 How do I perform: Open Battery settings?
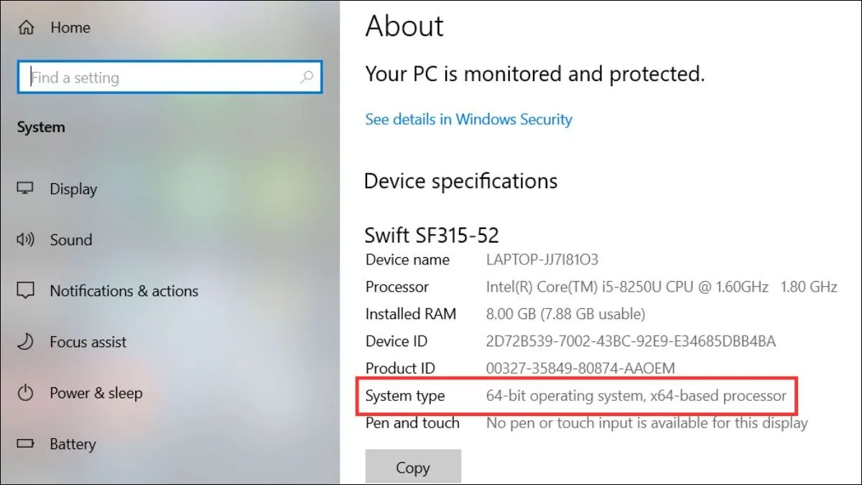click(x=73, y=444)
